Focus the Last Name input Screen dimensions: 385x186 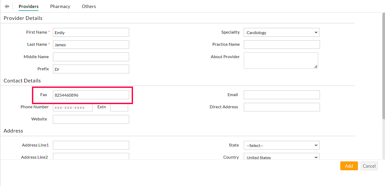91,45
